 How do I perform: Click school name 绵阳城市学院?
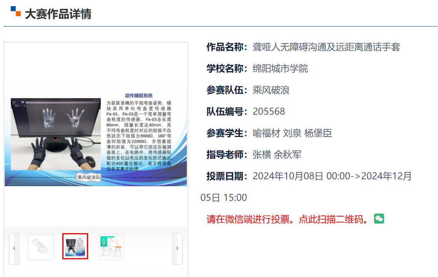[280, 68]
